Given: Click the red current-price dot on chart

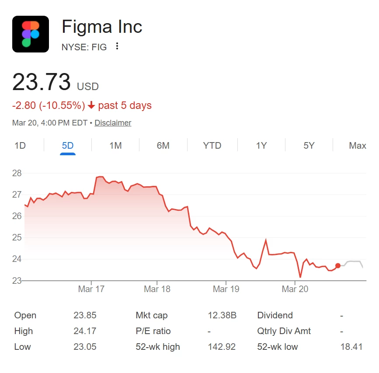Looking at the screenshot, I should coord(338,266).
